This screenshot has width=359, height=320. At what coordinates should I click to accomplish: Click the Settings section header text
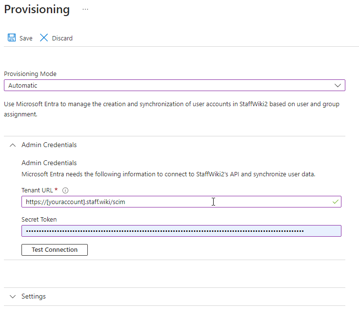pos(34,297)
